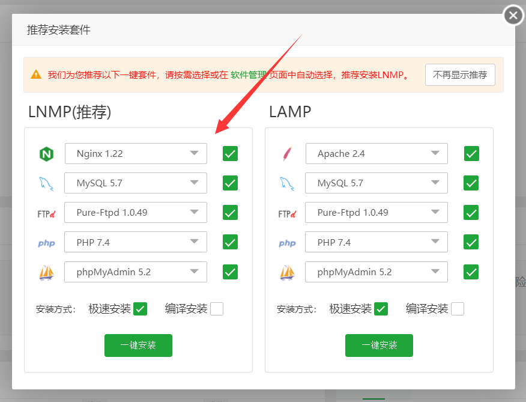Uncheck MySQL 5.7 in LAMP
The width and height of the screenshot is (526, 402).
[471, 183]
